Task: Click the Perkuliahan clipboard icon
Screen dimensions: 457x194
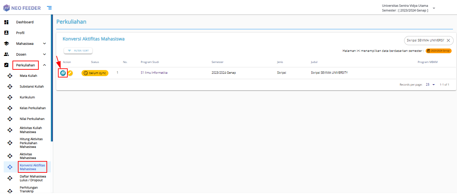Action: 6,65
